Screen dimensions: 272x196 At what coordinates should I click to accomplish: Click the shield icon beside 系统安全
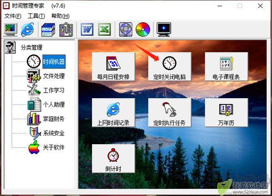pyautogui.click(x=35, y=133)
